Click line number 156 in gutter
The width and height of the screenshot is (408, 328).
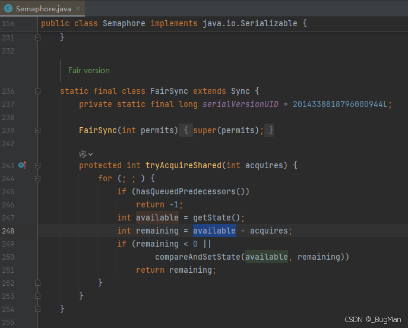click(8, 24)
